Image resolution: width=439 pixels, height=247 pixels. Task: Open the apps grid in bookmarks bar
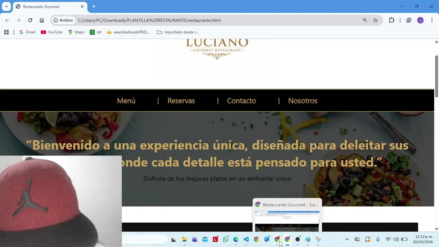[x=6, y=32]
